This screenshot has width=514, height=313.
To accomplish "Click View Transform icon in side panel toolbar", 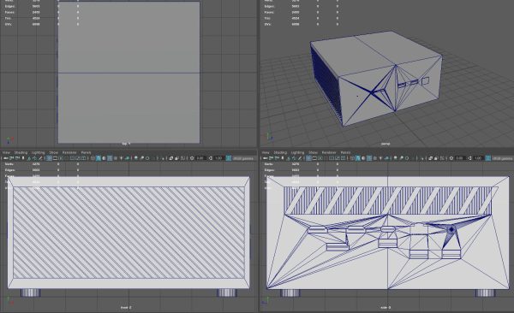I will pos(488,158).
